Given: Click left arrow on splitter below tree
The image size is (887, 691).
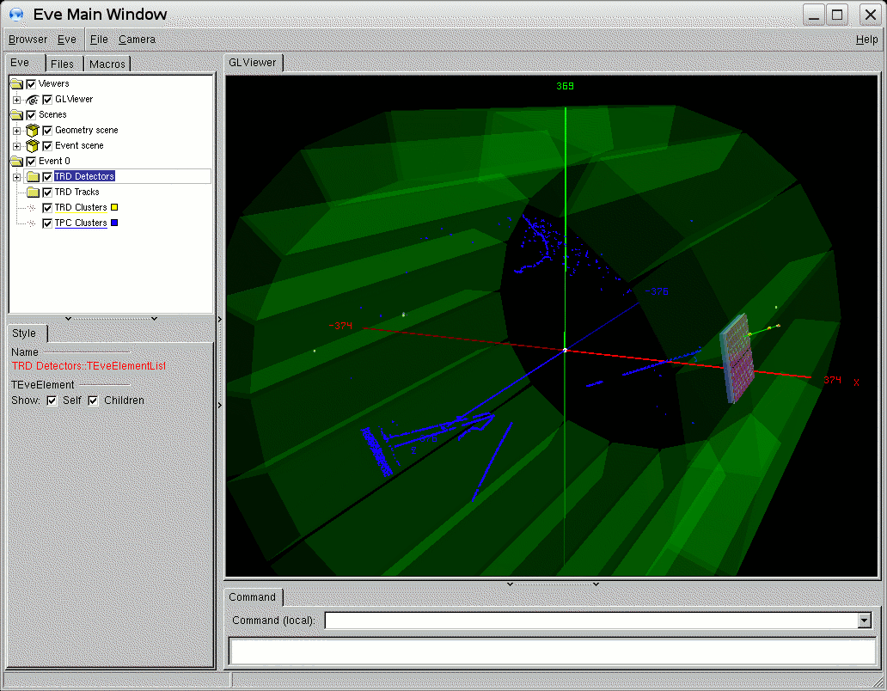Looking at the screenshot, I should 69,318.
